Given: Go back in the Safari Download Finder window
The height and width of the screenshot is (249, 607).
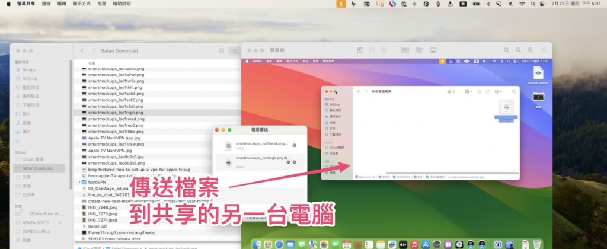Looking at the screenshot, I should pyautogui.click(x=82, y=51).
